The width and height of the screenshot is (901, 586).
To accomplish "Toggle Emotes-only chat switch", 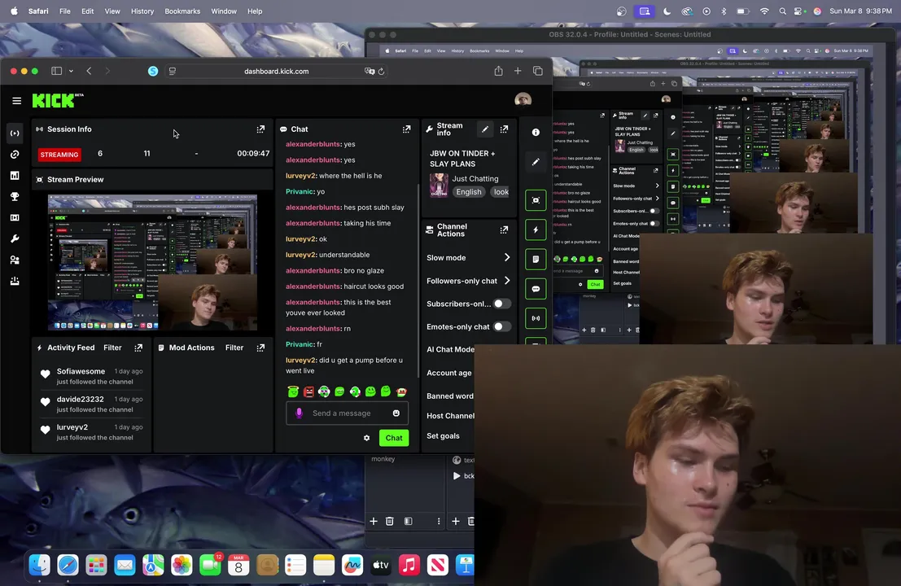I will coord(501,326).
